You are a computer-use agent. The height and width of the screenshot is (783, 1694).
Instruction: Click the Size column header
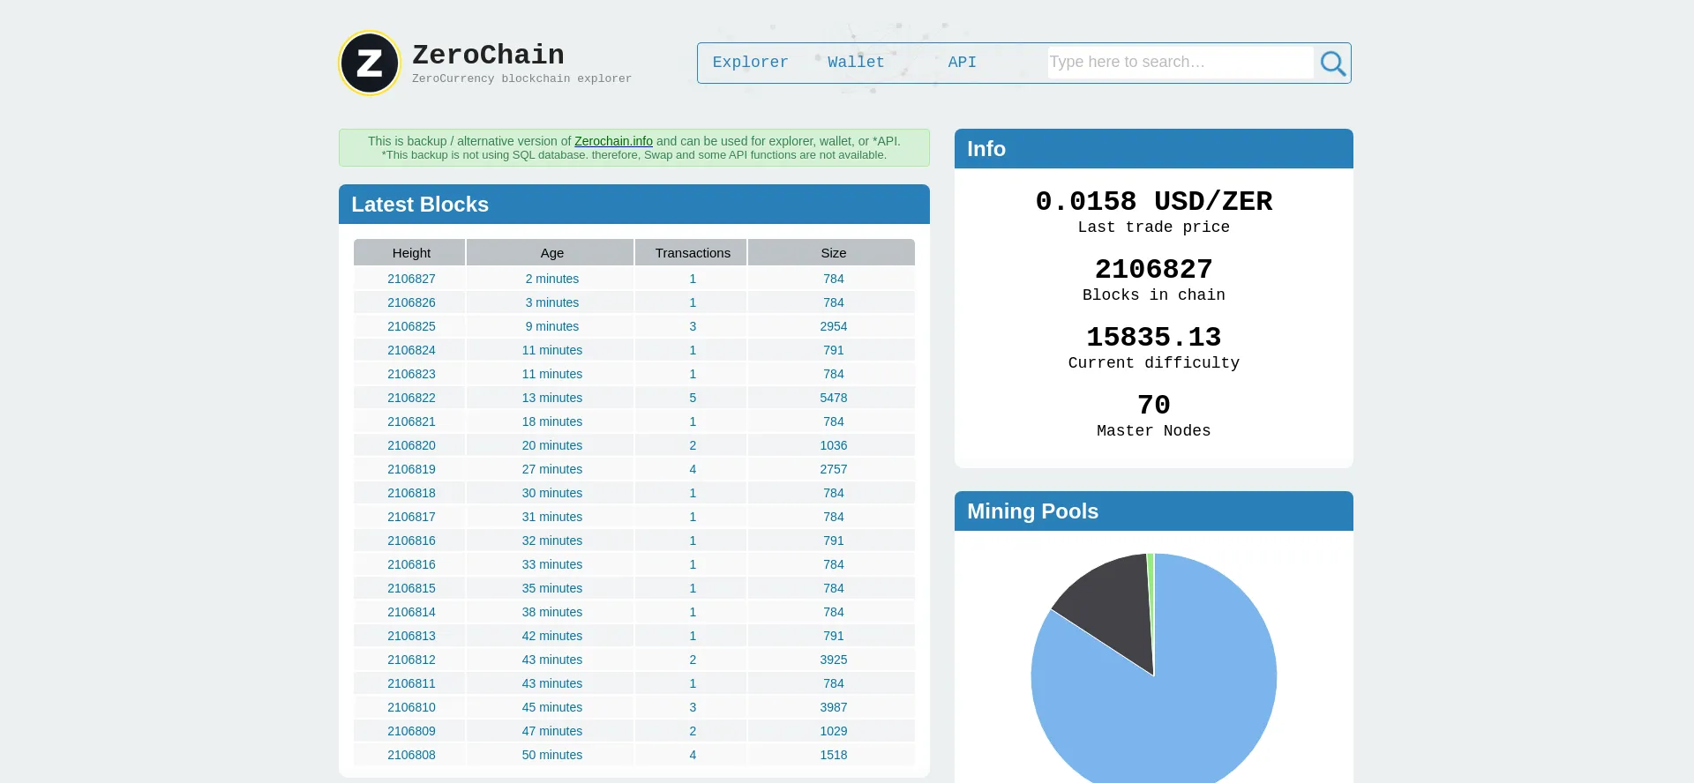pyautogui.click(x=832, y=252)
